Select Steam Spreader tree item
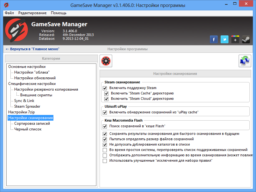Viewport: 256px width, 192px height. [27, 106]
